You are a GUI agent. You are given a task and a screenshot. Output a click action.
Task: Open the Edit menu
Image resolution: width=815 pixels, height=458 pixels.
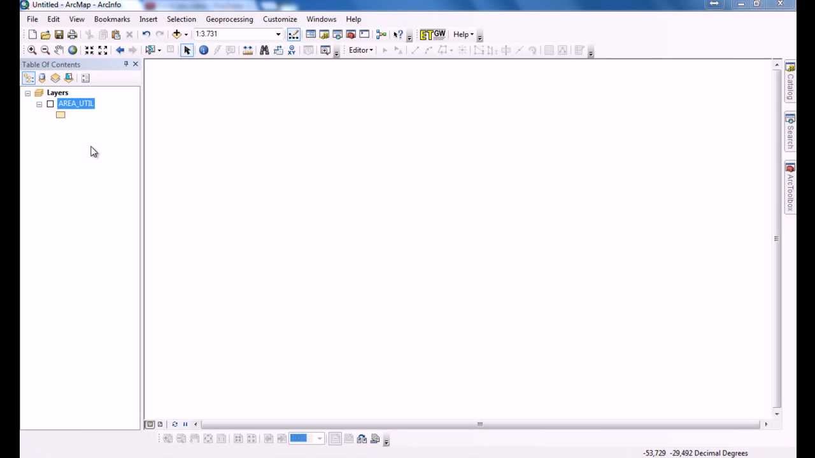coord(53,19)
